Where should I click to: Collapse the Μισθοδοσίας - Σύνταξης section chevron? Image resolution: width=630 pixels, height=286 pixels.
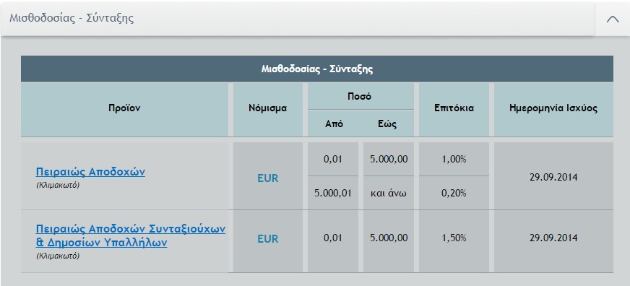pyautogui.click(x=613, y=19)
